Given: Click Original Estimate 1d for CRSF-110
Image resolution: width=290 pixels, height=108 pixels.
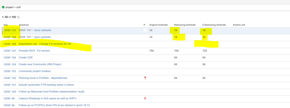Looking at the screenshot, I should [x=151, y=30].
